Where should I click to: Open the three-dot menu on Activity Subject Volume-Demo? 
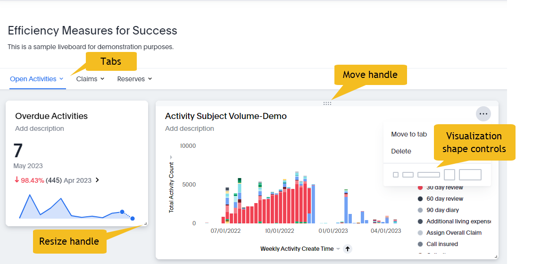[x=483, y=114]
